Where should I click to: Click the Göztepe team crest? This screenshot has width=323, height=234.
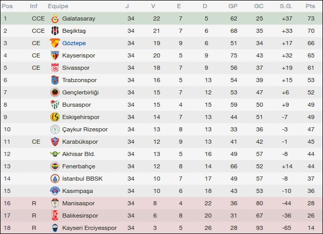(x=55, y=43)
